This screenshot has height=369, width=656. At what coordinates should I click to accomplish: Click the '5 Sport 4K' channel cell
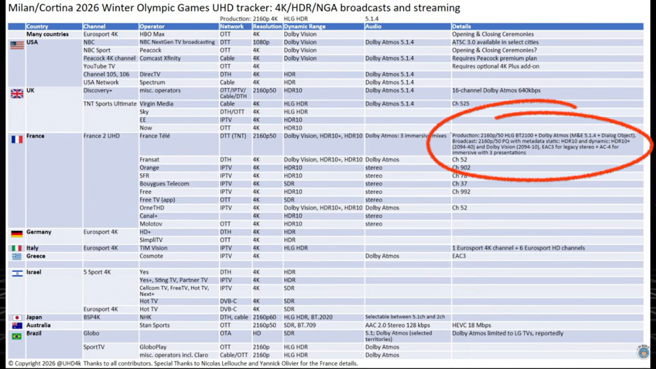coord(97,272)
